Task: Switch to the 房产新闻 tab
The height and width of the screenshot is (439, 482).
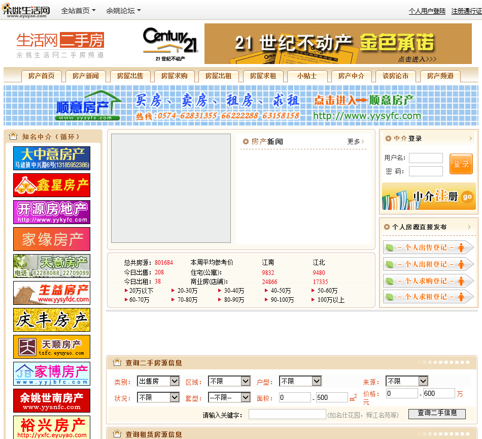Action: point(85,76)
